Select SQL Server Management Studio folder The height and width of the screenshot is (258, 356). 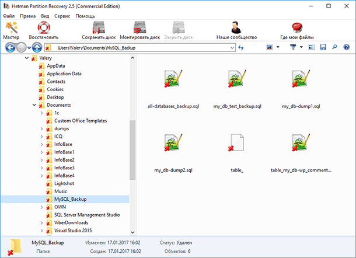[x=87, y=215]
